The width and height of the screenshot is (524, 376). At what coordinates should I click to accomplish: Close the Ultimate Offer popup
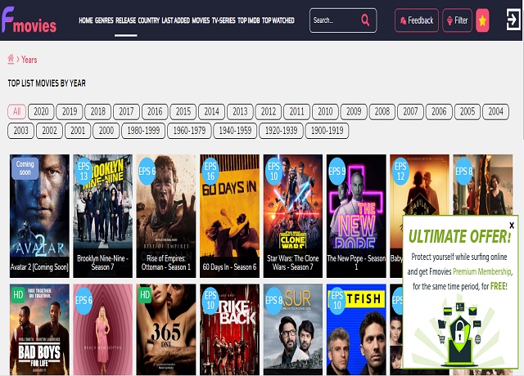pos(512,225)
